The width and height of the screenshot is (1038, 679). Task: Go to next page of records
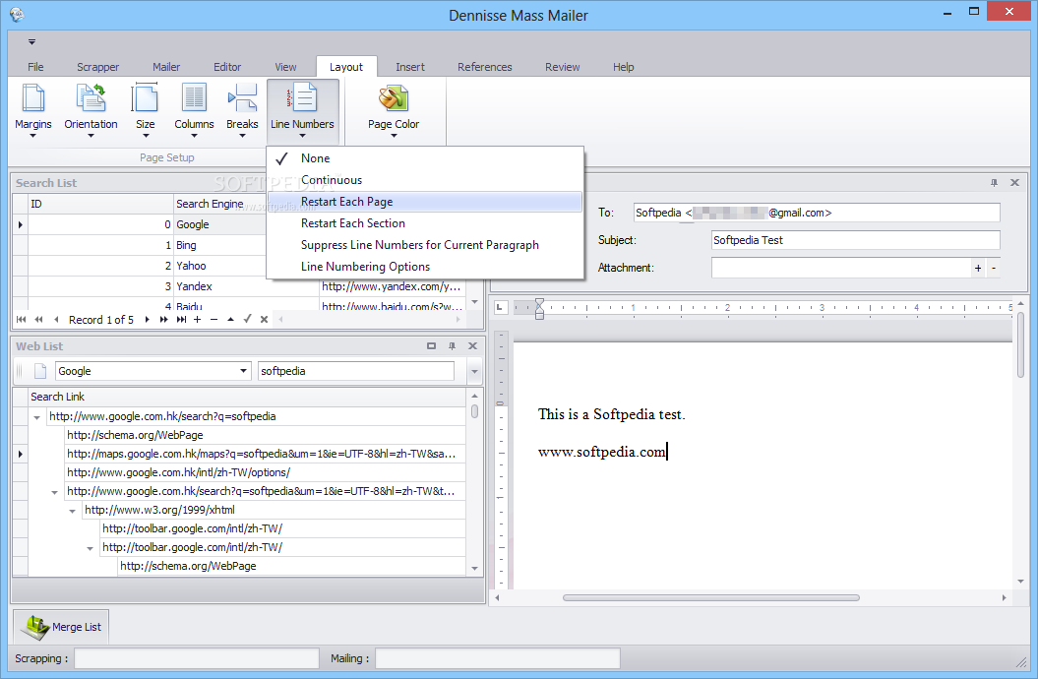(163, 320)
